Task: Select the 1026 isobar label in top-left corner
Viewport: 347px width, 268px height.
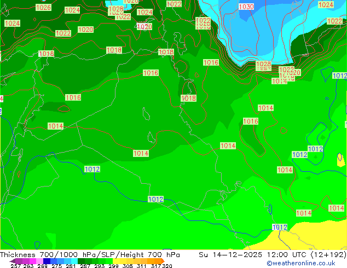Action: tap(43, 8)
